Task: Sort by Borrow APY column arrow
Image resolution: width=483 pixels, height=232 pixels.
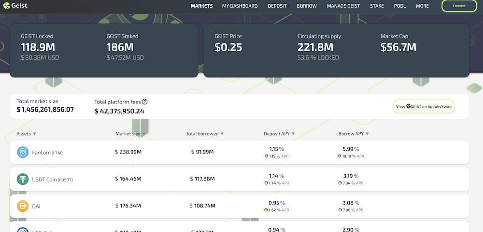Action: point(367,134)
